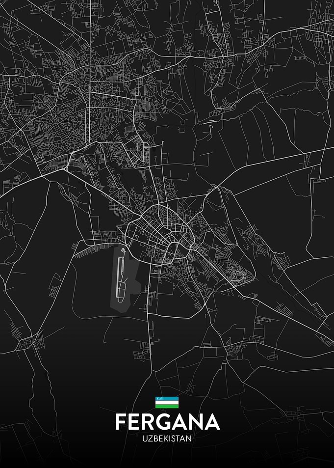This screenshot has height=468, width=334.
Task: Click the Uzbekistan flag icon
Action: [167, 402]
